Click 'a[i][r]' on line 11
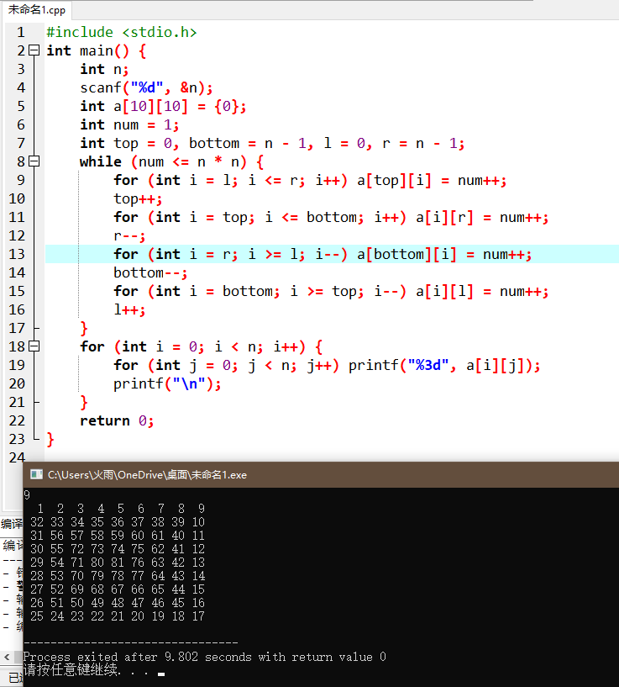Viewport: 619px width, 687px height. pos(444,217)
